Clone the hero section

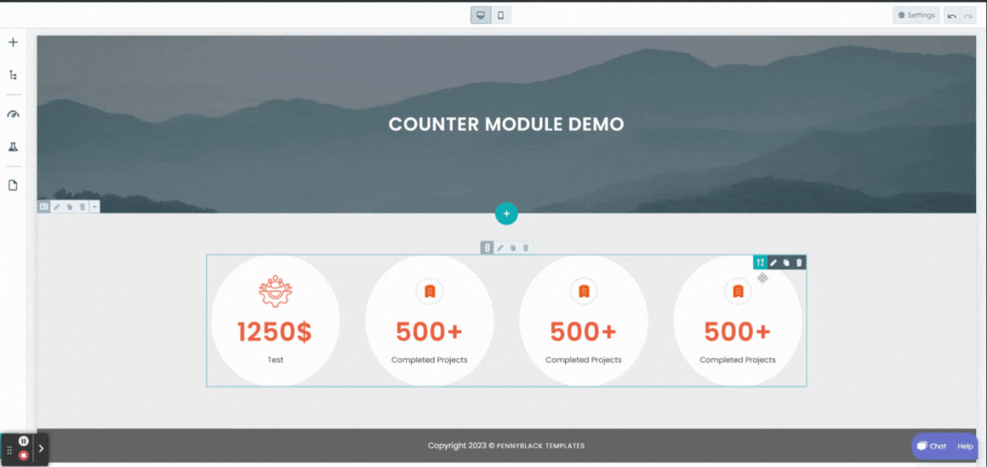pos(70,206)
